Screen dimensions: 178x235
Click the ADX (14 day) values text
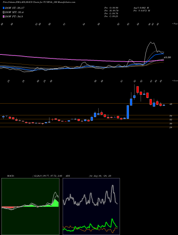(100, 176)
